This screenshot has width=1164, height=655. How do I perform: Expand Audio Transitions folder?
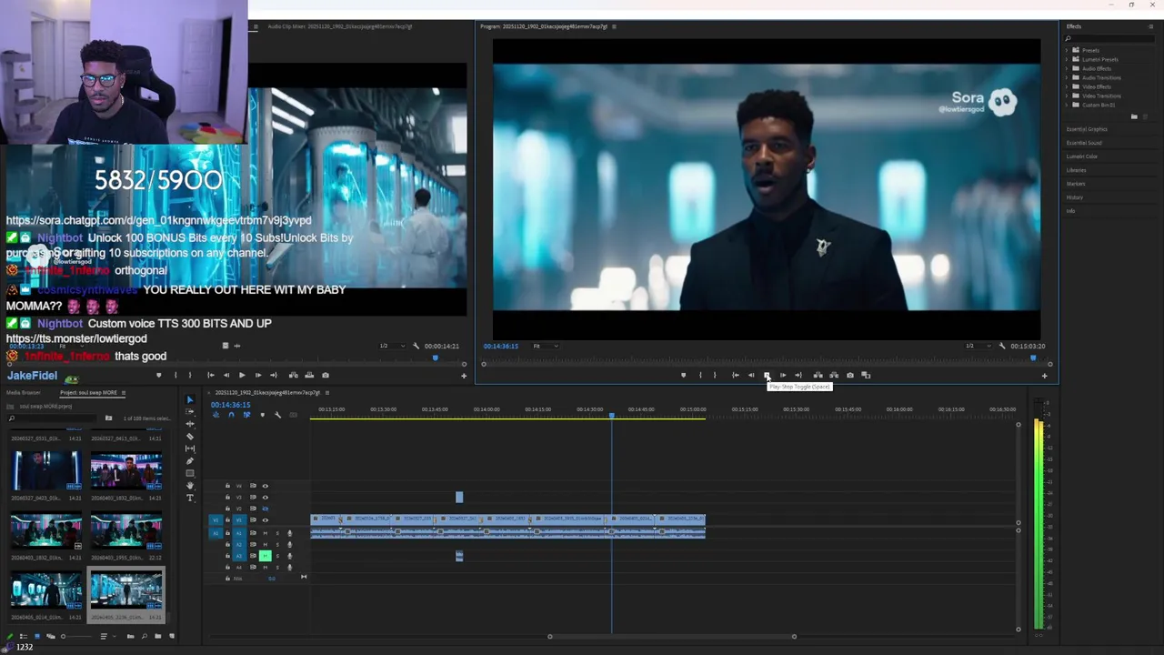(x=1067, y=77)
